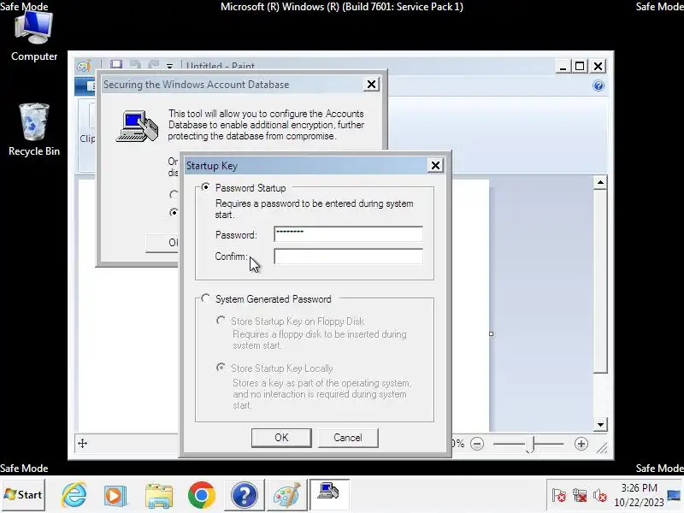Image resolution: width=684 pixels, height=513 pixels.
Task: Open the Recycle Bin desktop icon
Action: pos(34,130)
